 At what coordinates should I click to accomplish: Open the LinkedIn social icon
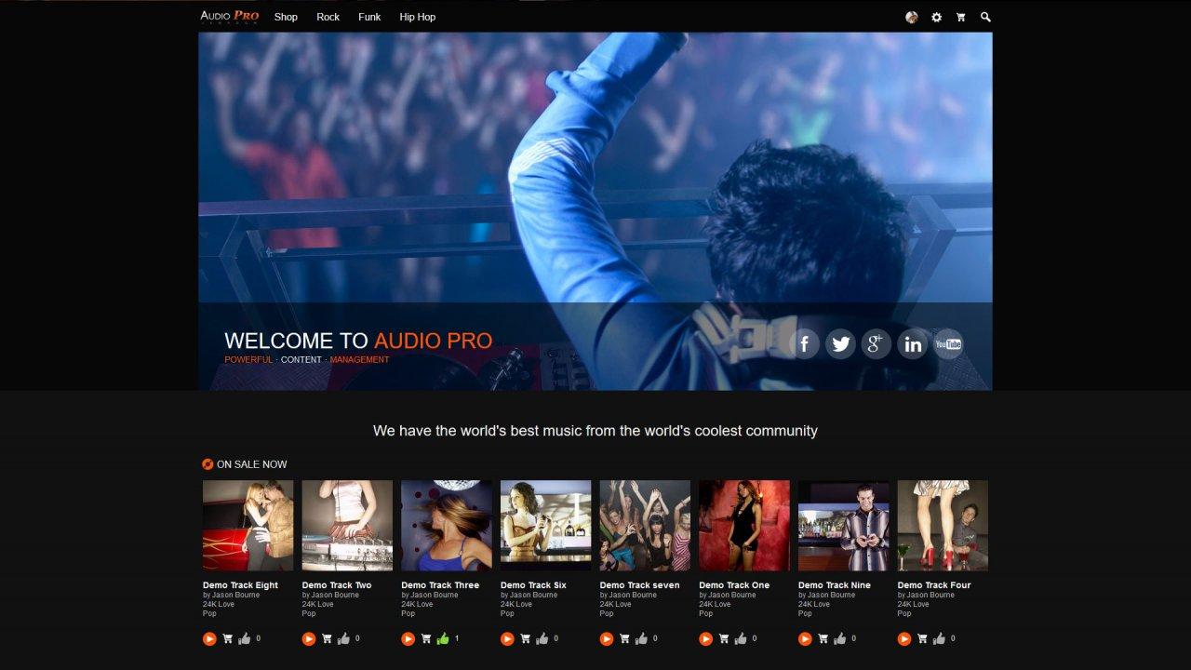click(x=913, y=344)
